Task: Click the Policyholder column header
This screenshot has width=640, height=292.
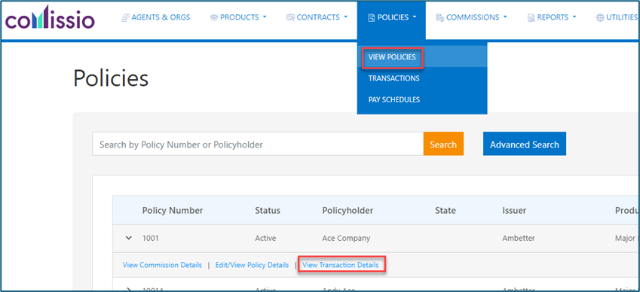Action: click(348, 210)
